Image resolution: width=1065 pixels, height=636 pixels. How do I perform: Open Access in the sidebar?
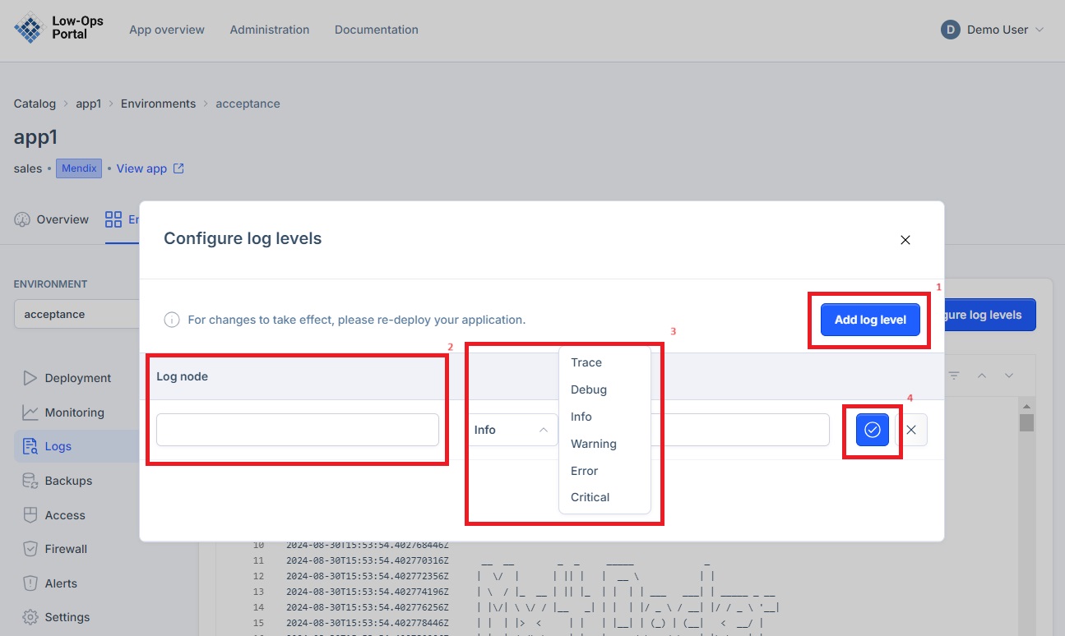65,515
